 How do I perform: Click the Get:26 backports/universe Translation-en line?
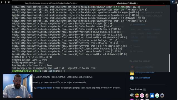pyautogui.click(x=75, y=15)
